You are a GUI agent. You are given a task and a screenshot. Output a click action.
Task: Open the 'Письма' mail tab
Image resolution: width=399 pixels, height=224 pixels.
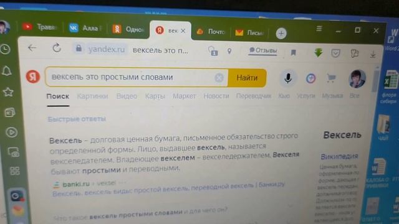(249, 33)
